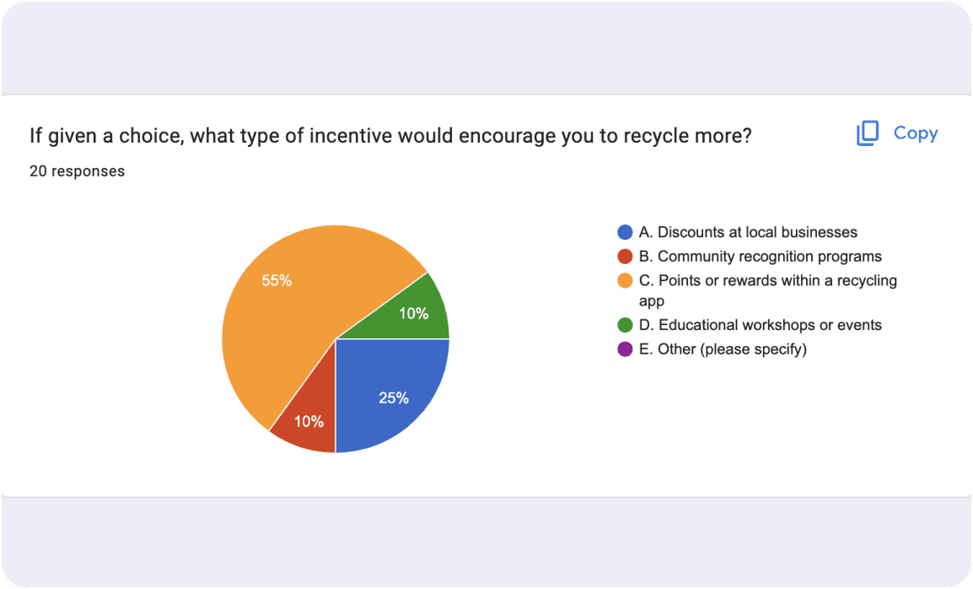Click the Copy chart clipboard icon

[867, 133]
